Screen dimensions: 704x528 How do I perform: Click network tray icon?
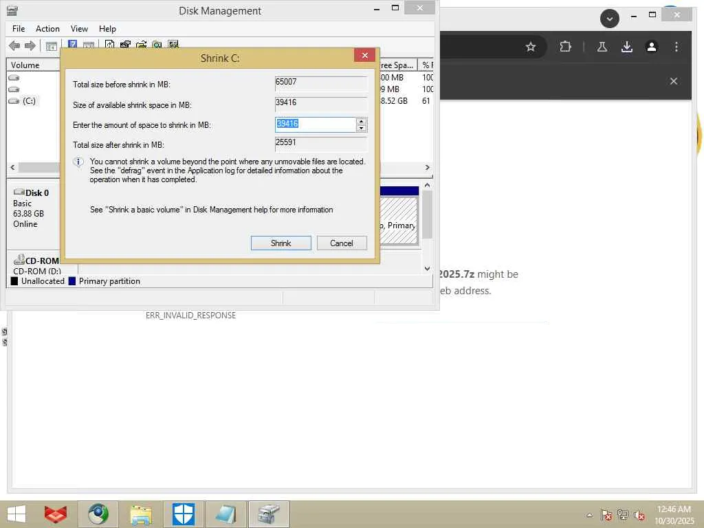click(x=623, y=515)
